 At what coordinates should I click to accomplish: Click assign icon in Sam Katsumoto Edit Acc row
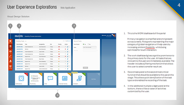[x=68, y=49]
